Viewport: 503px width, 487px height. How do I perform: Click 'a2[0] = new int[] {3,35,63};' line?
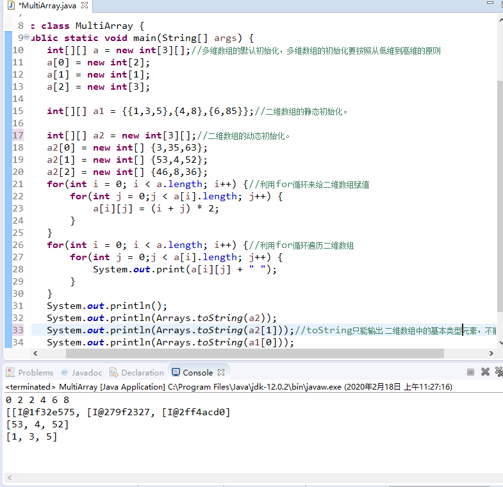click(x=127, y=147)
